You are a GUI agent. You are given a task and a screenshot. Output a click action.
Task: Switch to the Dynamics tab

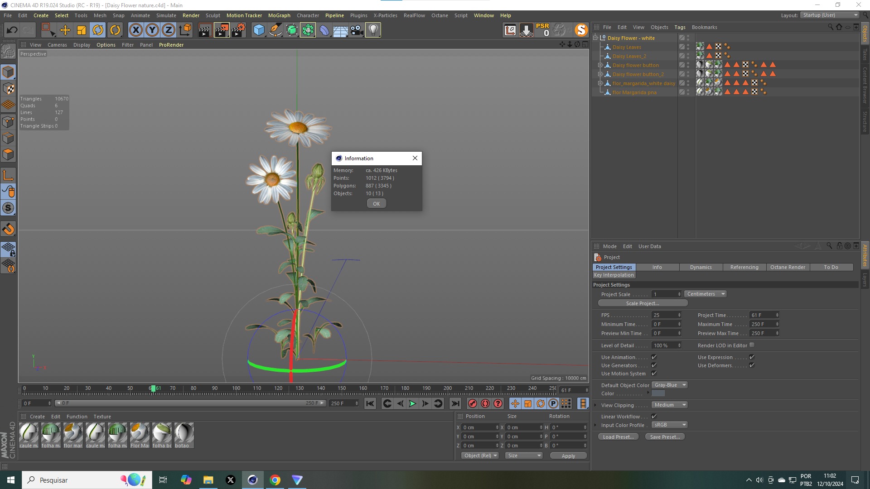[x=701, y=267]
